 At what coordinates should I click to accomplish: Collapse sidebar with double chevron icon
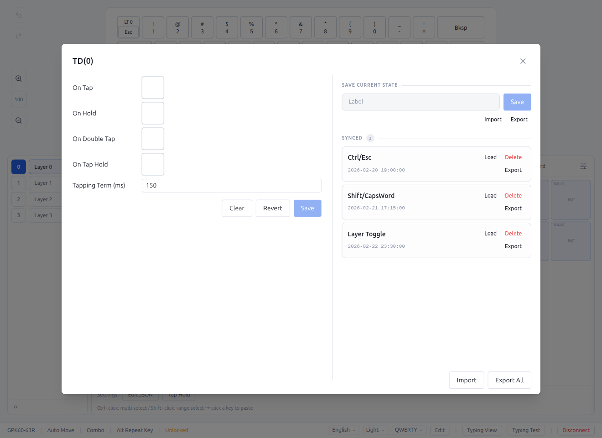16,407
